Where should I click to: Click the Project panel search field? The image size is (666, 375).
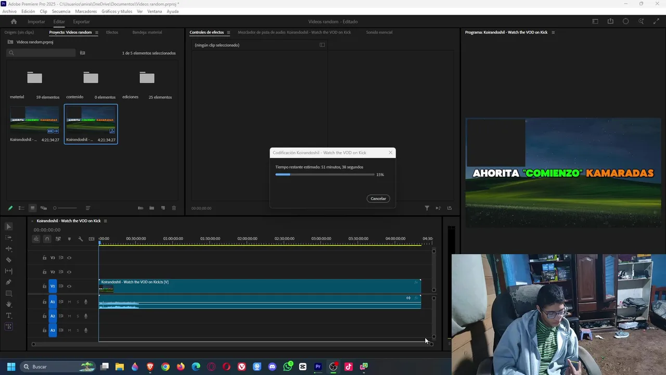pyautogui.click(x=41, y=53)
